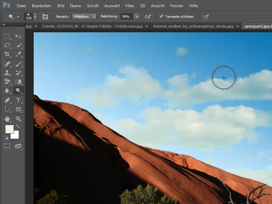The width and height of the screenshot is (272, 204).
Task: Reset default foreground and background colors
Action: tap(6, 138)
